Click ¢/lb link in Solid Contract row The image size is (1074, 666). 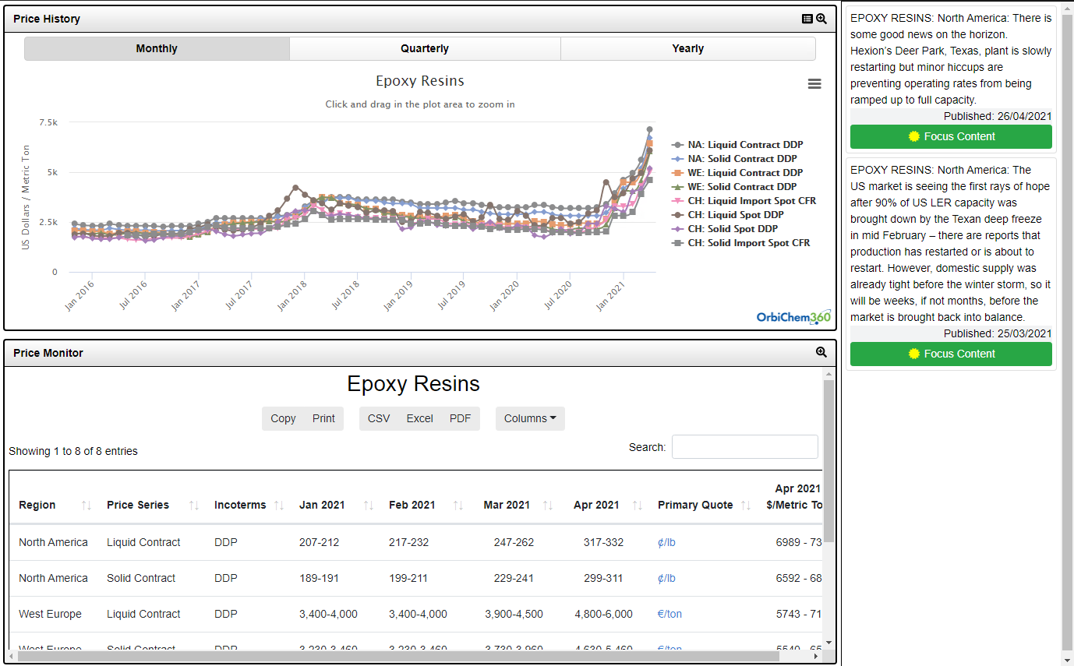click(x=666, y=578)
